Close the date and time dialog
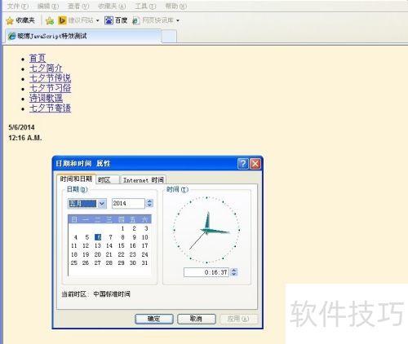This screenshot has width=408, height=344. 255,164
